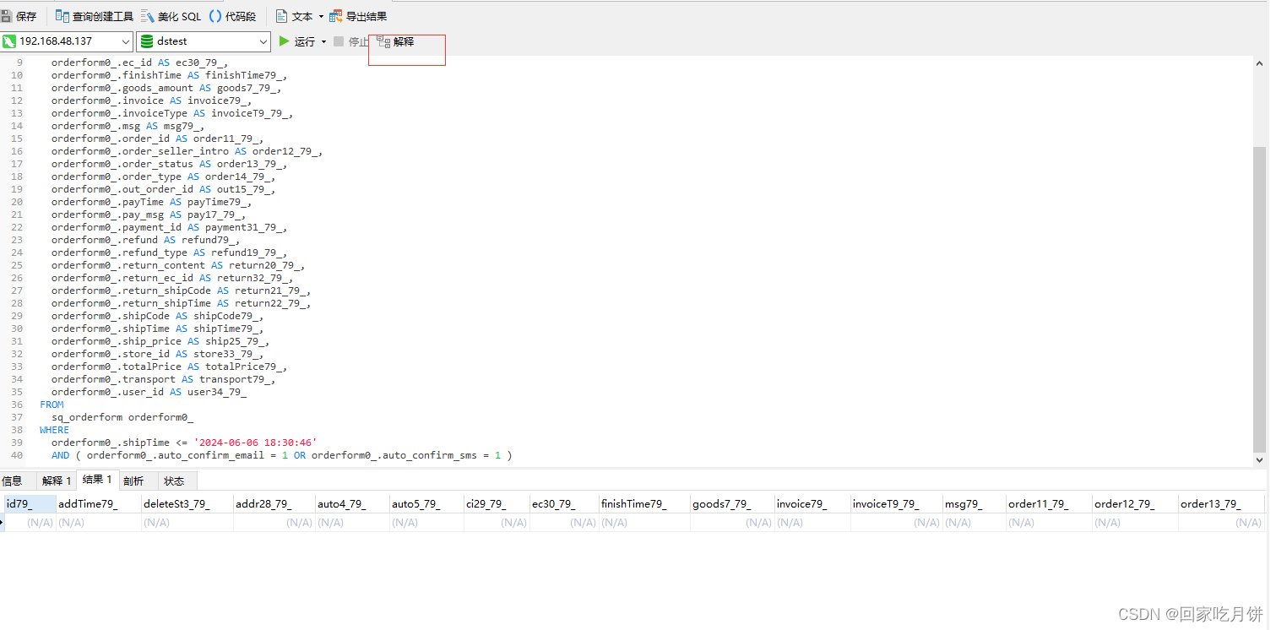
Task: Switch to the 解释 1 tab
Action: [57, 481]
